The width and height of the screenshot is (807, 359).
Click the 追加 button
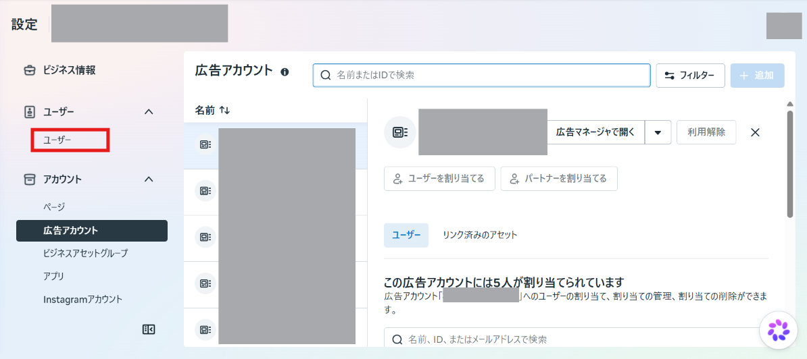[x=757, y=76]
